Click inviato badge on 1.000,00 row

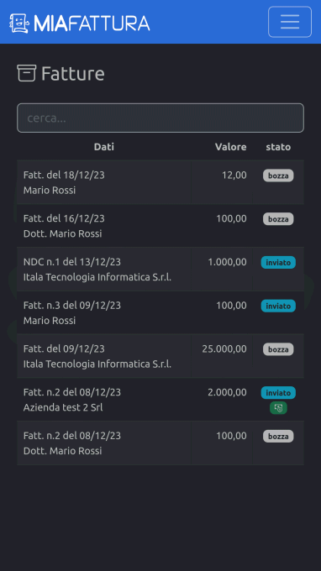pyautogui.click(x=278, y=262)
